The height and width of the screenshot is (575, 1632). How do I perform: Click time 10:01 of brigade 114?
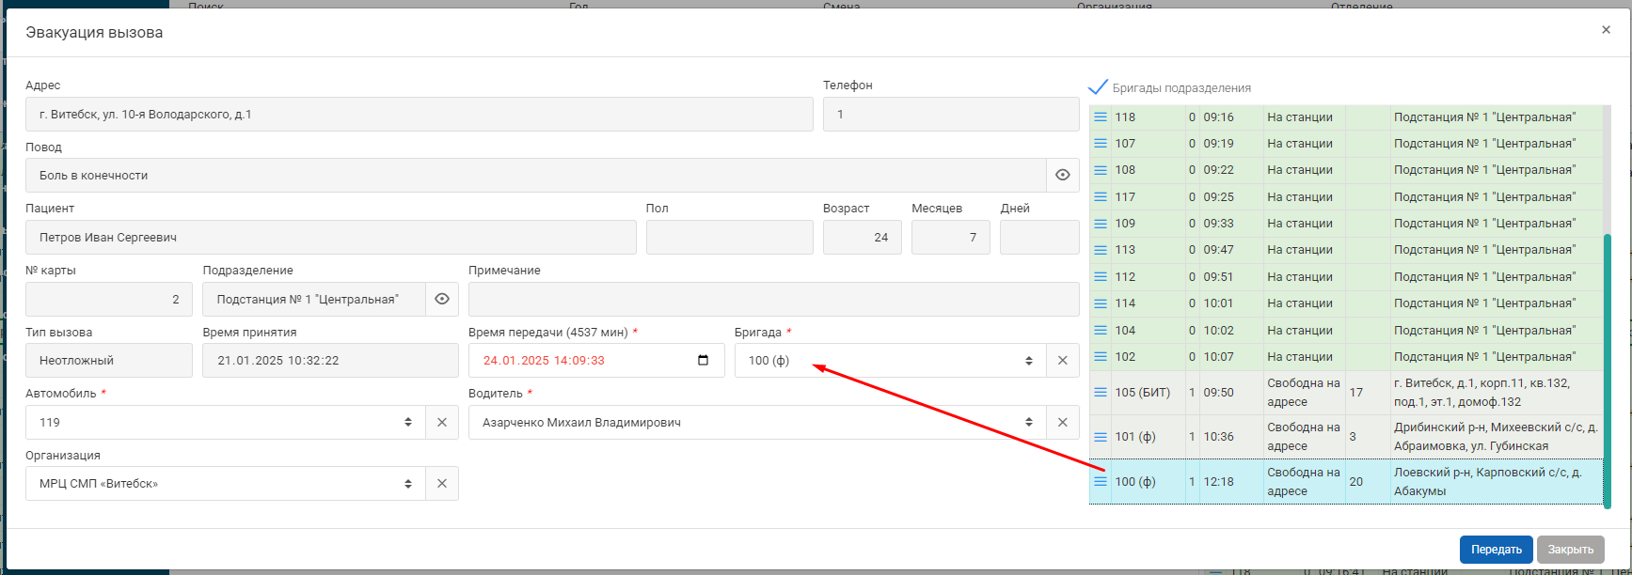1218,303
